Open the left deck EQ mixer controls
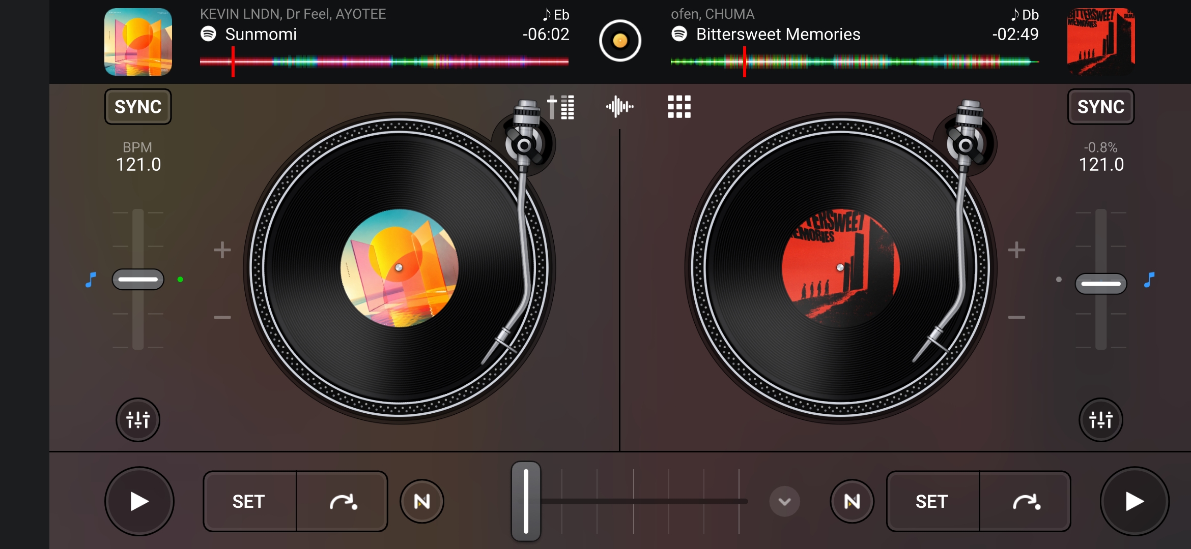Screen dimensions: 1191x549 (138, 420)
